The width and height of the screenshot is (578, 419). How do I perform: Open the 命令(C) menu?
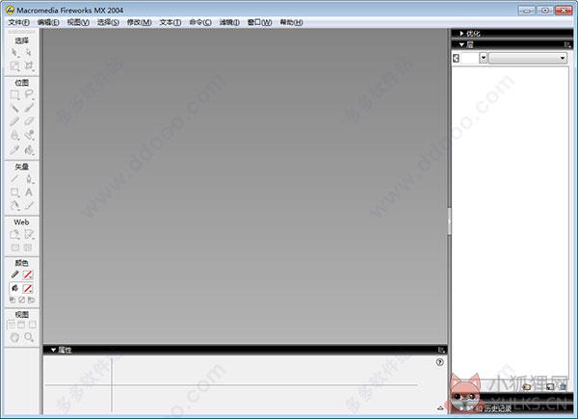pos(200,22)
